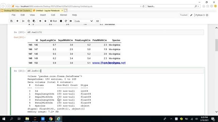Open the Kernel menu

click(64, 15)
